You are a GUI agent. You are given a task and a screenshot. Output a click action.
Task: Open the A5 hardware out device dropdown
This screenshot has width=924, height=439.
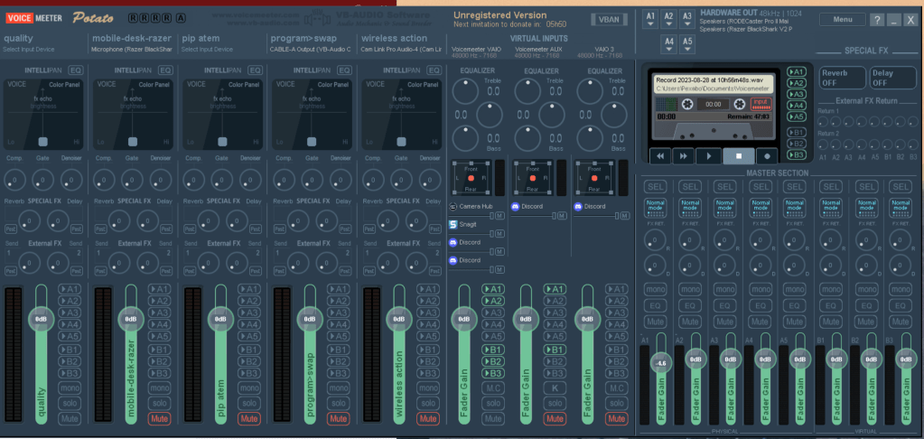(687, 43)
